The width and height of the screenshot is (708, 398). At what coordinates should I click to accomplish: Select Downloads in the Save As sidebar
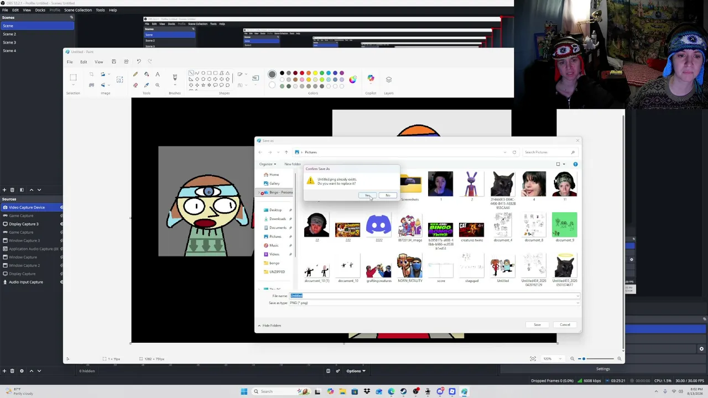point(278,219)
